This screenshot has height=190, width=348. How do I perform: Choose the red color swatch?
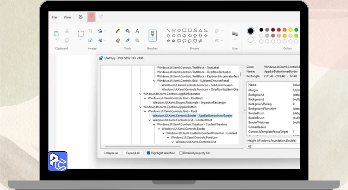coord(279,30)
